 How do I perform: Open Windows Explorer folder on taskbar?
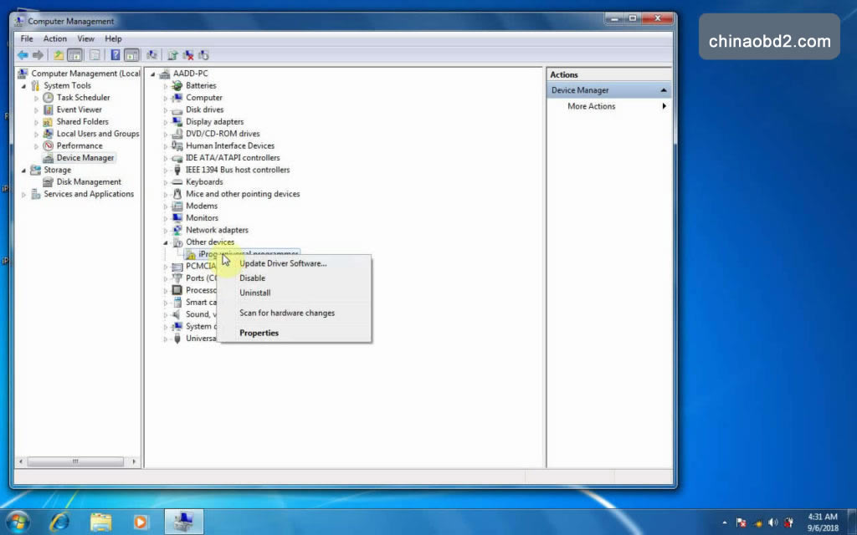101,522
